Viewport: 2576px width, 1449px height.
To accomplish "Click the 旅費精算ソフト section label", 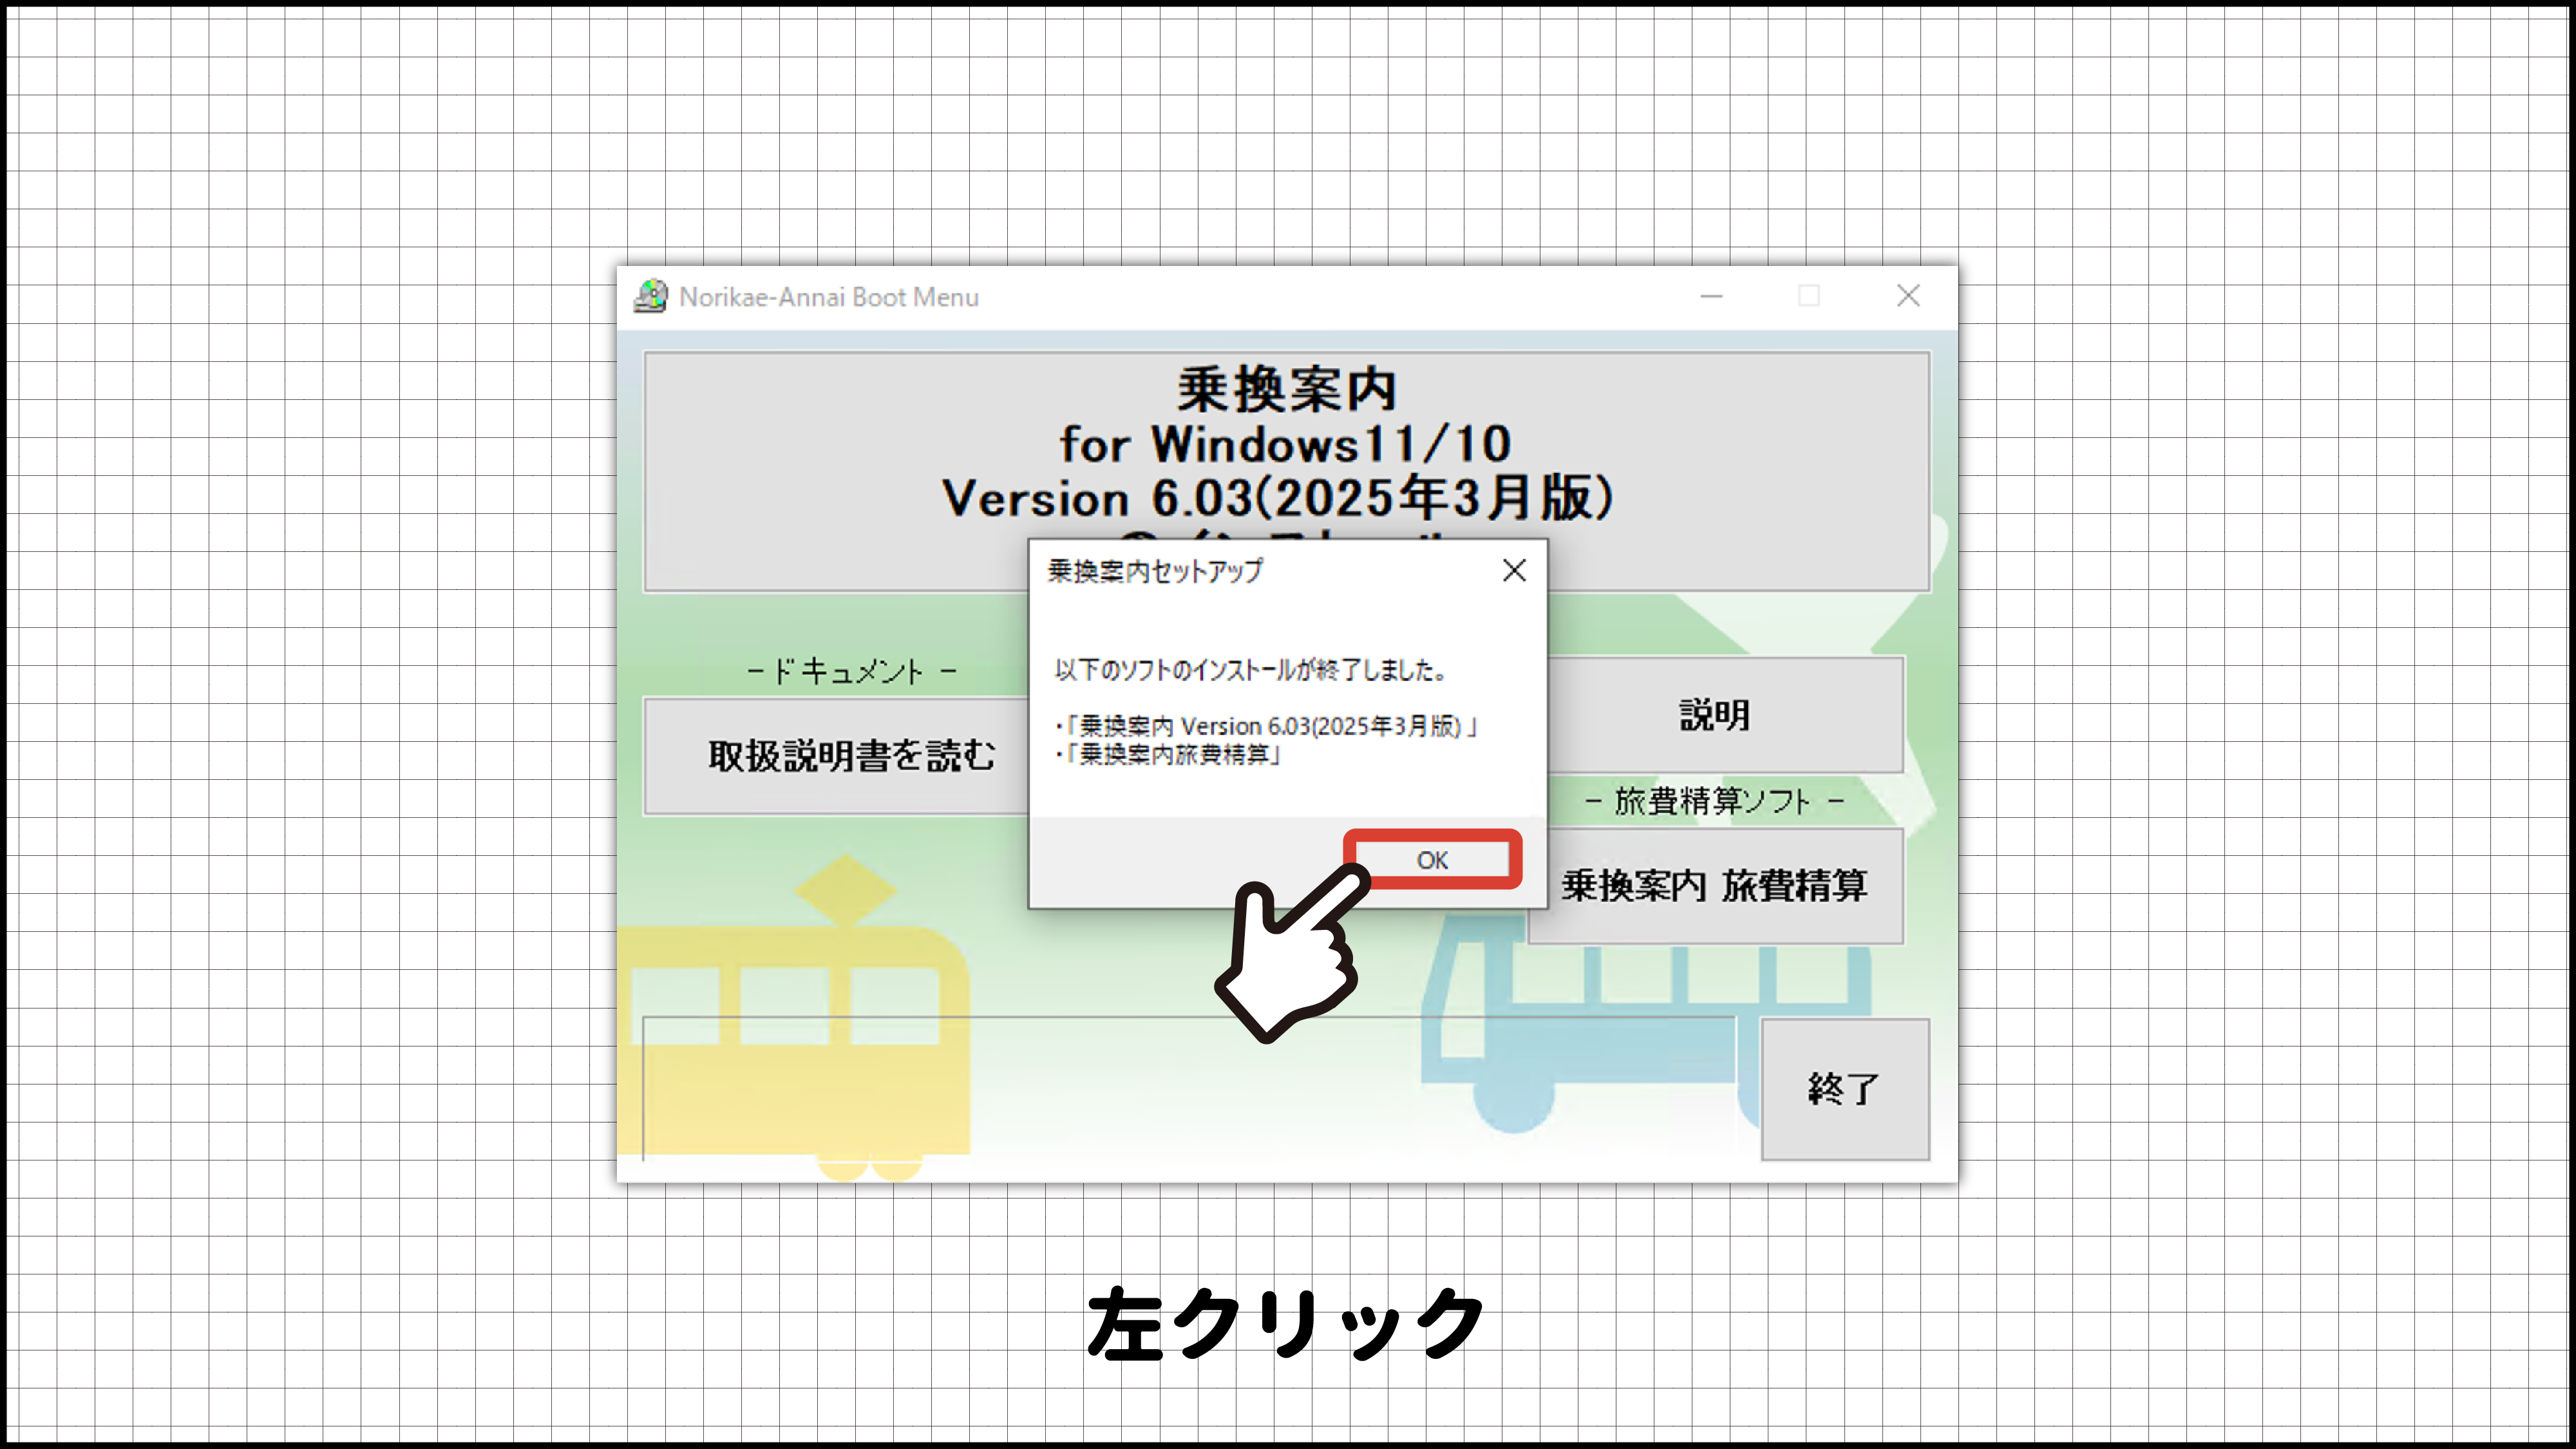I will click(x=1713, y=801).
